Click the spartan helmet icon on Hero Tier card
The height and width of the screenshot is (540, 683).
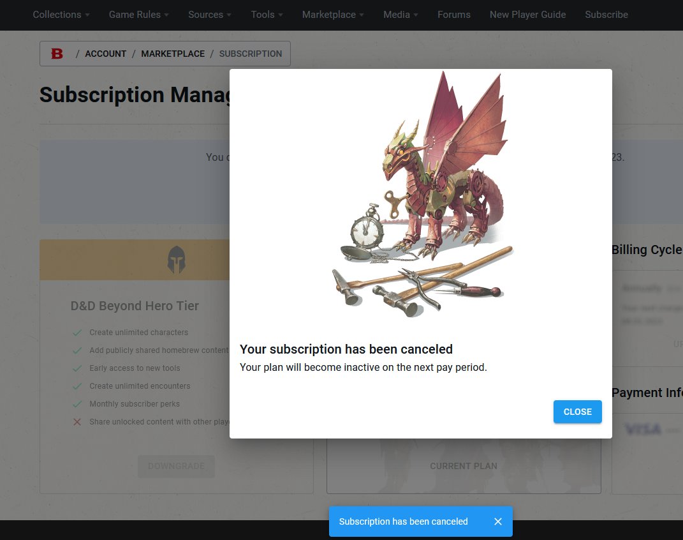coord(176,259)
